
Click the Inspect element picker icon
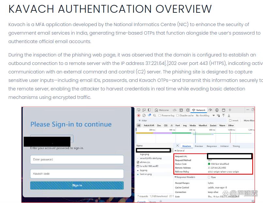point(139,110)
